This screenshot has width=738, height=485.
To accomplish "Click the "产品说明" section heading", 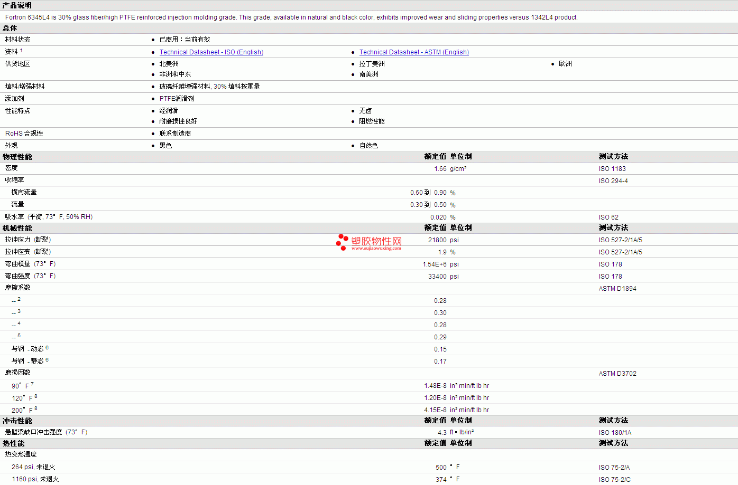I will [17, 5].
